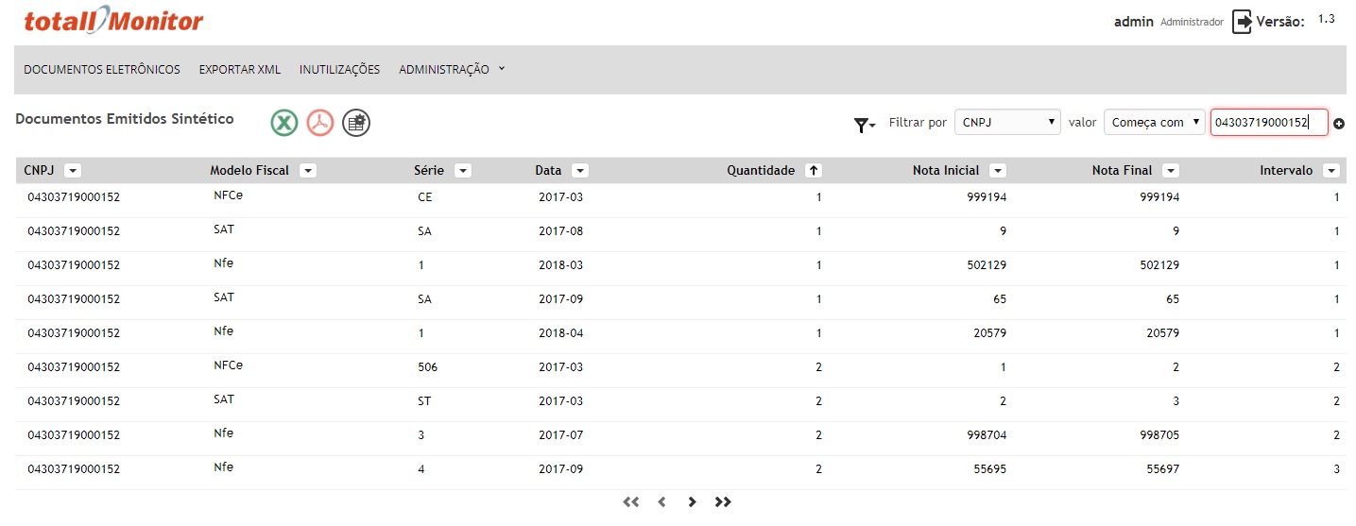Click the Quantidade column header

tap(761, 171)
